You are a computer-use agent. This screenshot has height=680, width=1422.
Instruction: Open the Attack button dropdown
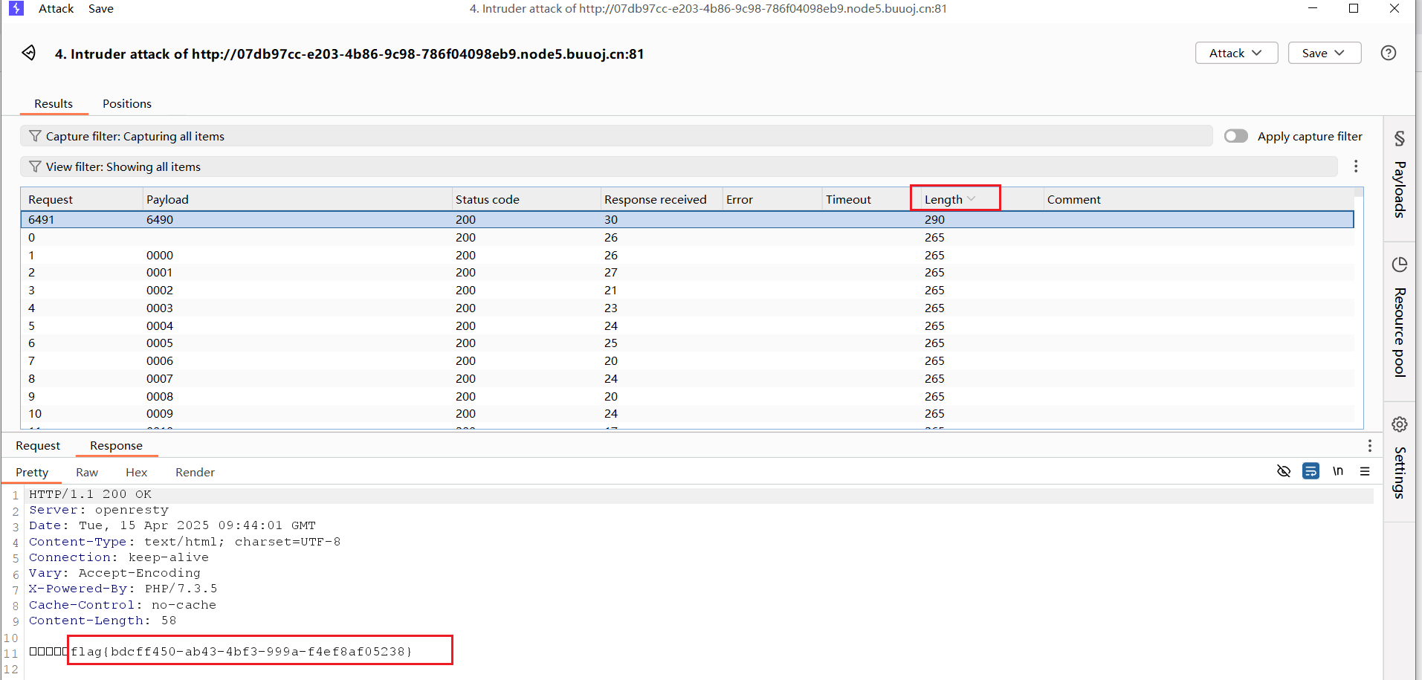tap(1235, 53)
